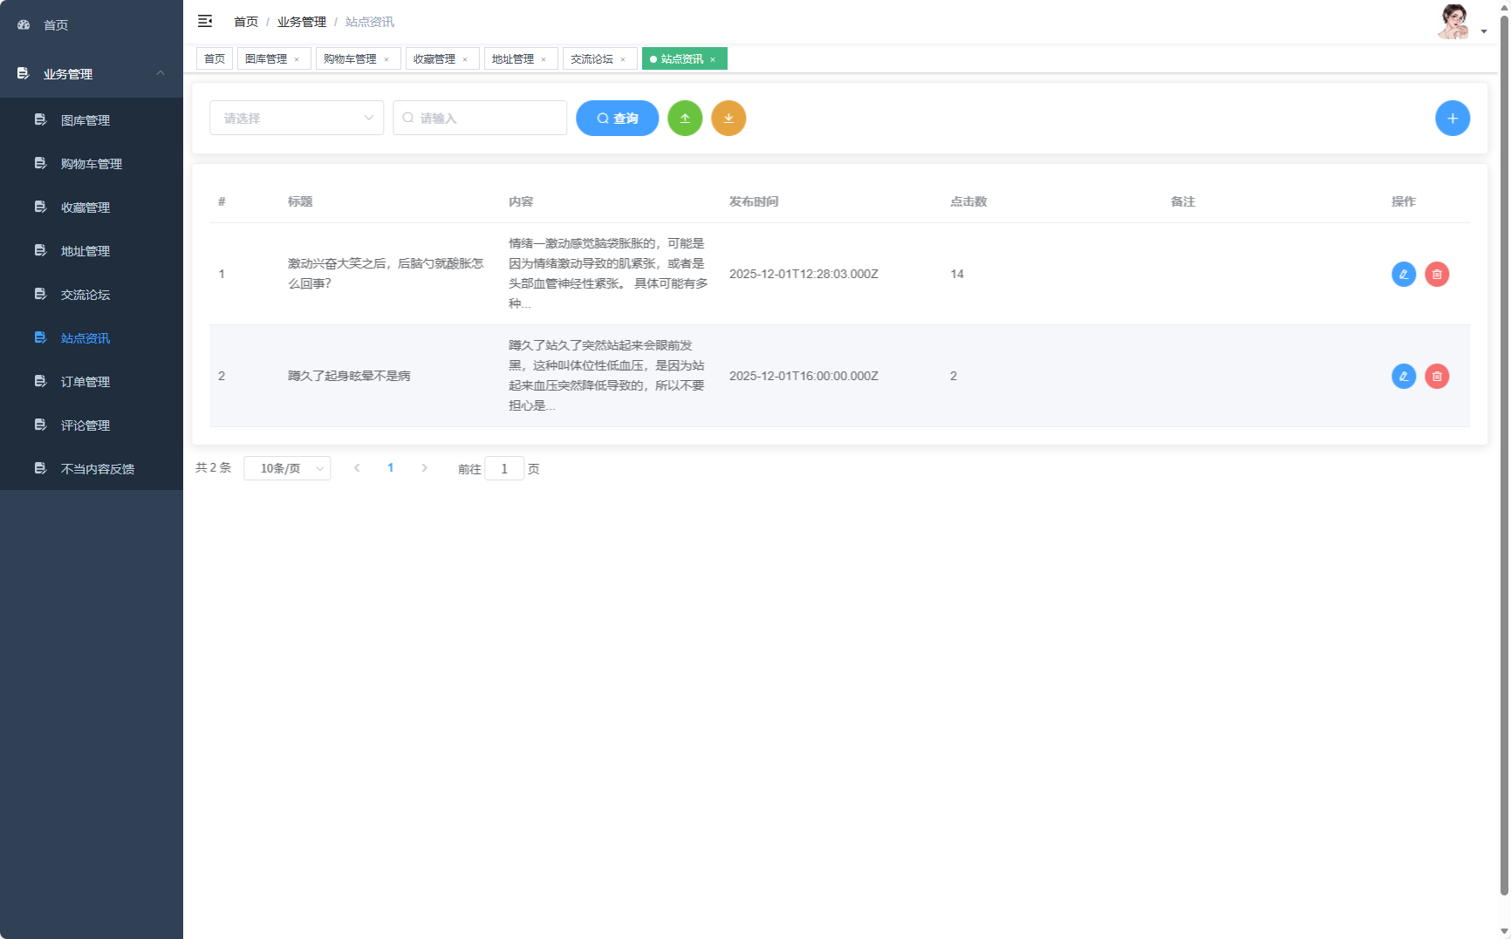This screenshot has height=939, width=1511.
Task: Navigate to 业务管理 in the breadcrumb
Action: 301,21
